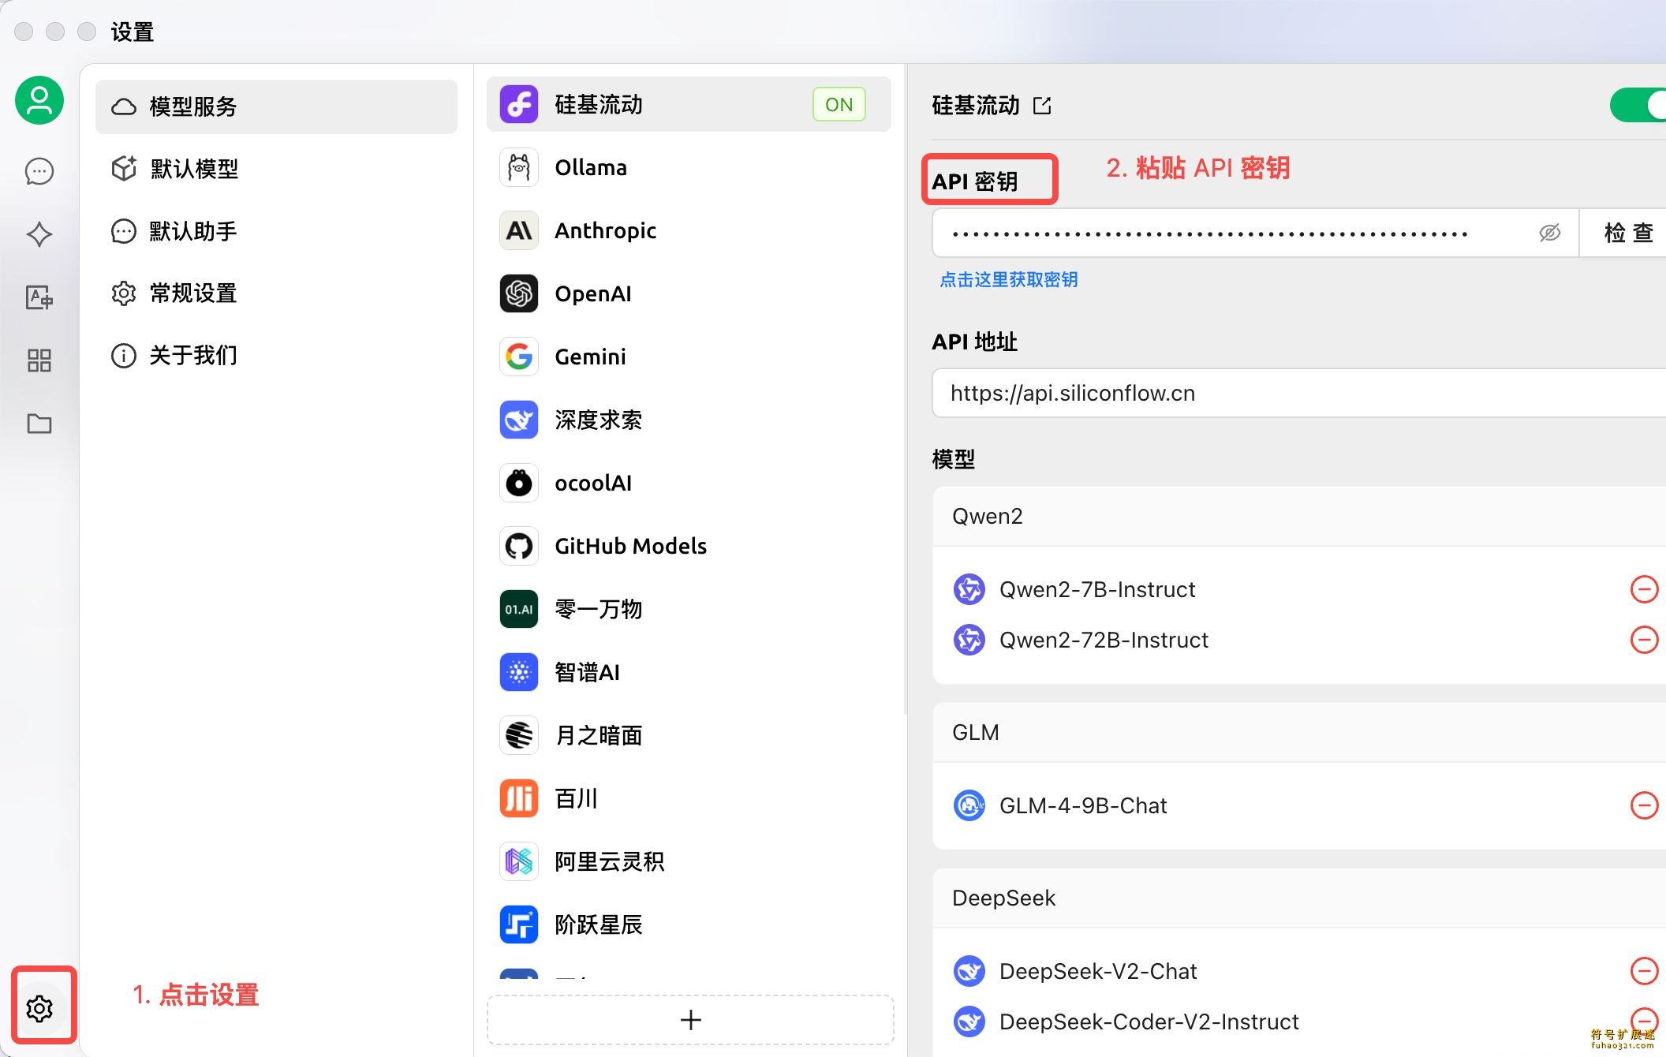Open 硅基流动 external website link icon

tap(1042, 106)
